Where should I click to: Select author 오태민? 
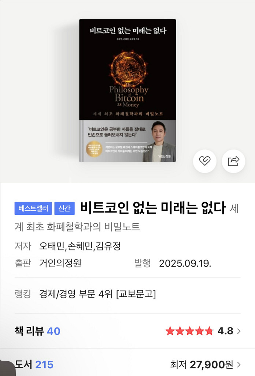tap(52, 246)
